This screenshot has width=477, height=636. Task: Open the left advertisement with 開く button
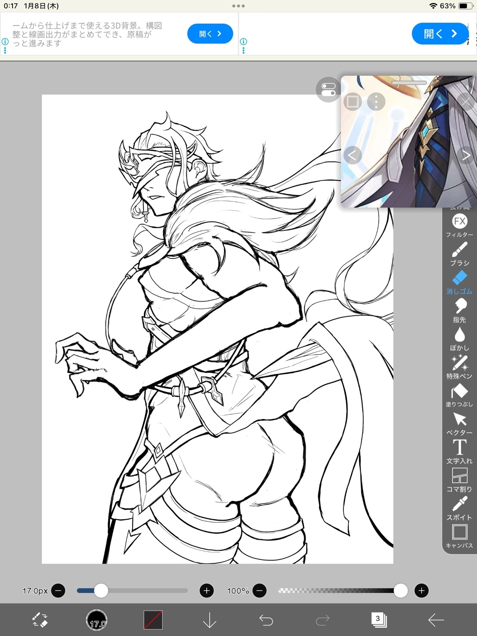(210, 34)
